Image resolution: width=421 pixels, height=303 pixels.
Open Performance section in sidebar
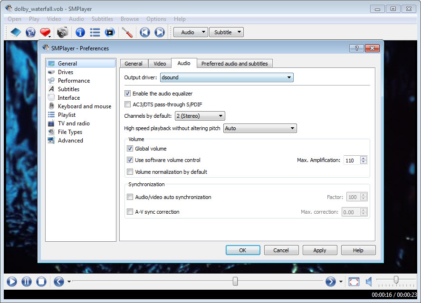[81, 81]
